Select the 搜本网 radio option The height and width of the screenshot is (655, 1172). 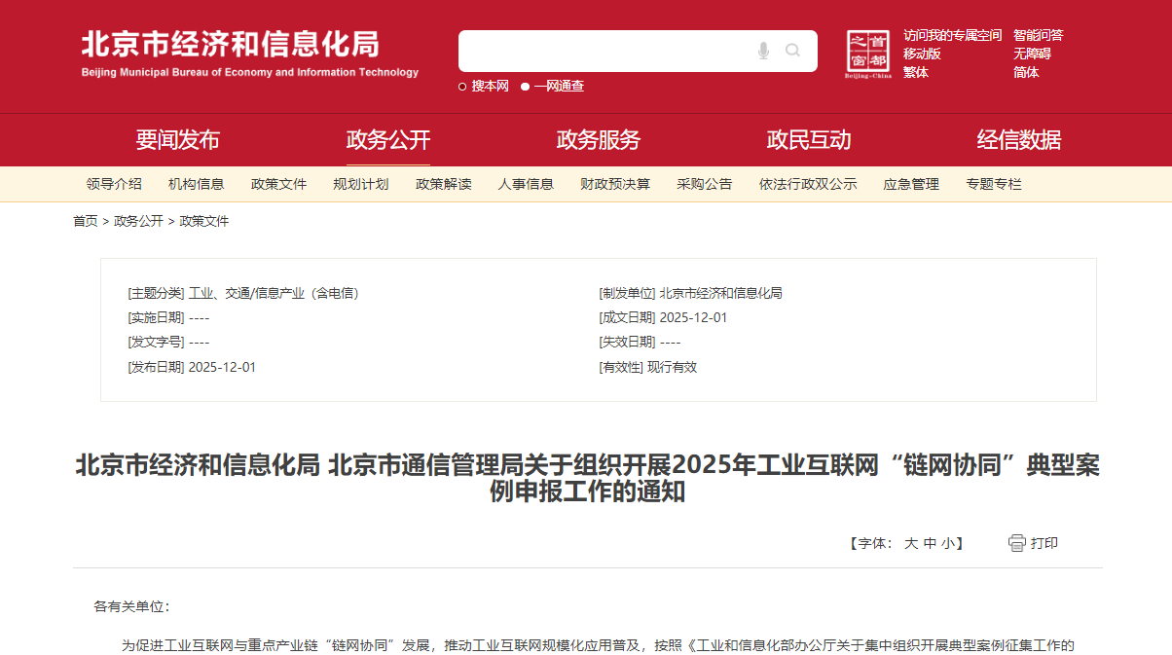pyautogui.click(x=462, y=87)
